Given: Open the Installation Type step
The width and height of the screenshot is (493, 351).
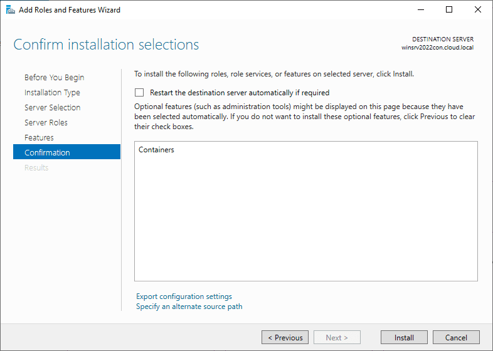Looking at the screenshot, I should click(x=52, y=93).
